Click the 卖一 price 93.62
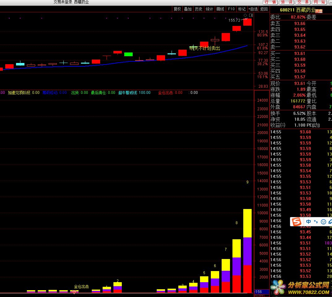Viewport: 332px width, 297px height. tap(300, 47)
